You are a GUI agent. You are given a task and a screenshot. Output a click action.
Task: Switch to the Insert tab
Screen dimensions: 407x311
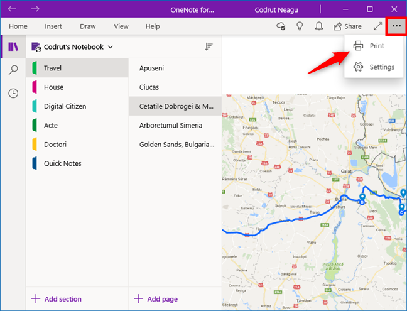point(53,26)
